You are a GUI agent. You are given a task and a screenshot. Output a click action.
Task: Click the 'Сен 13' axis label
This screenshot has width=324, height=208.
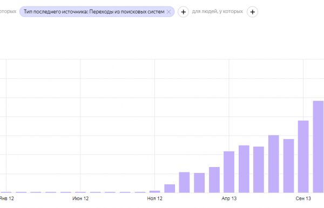tap(303, 198)
